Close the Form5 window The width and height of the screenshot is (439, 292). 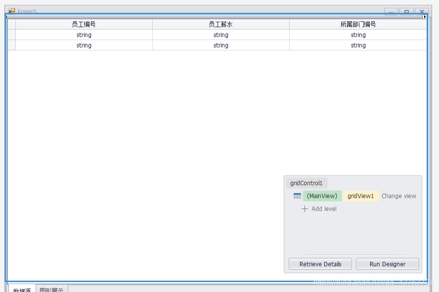(422, 11)
